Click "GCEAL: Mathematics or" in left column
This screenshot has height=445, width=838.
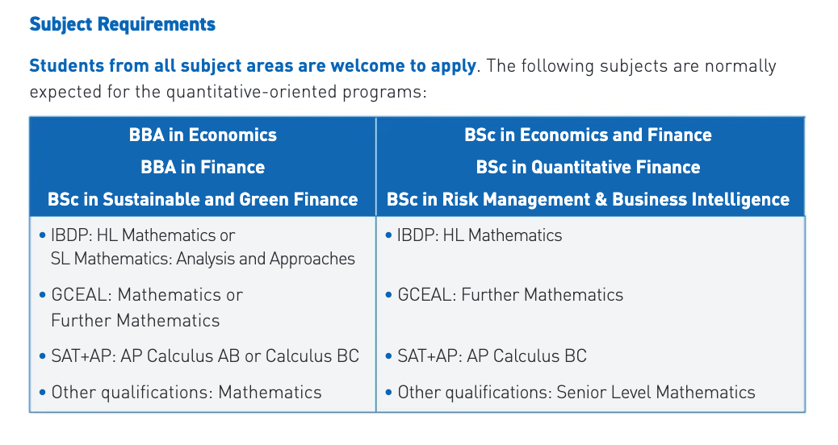pyautogui.click(x=146, y=295)
